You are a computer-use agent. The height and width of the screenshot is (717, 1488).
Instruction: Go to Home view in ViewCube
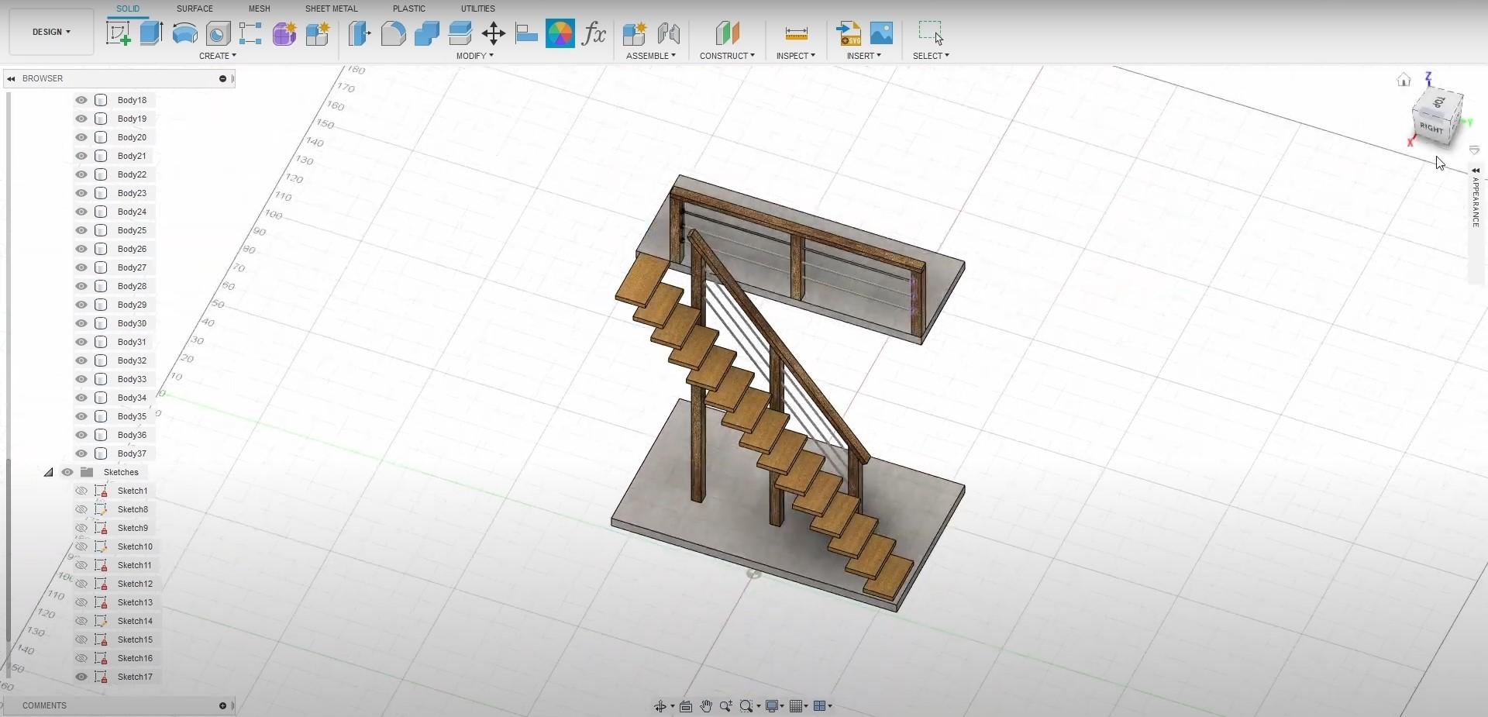click(x=1404, y=80)
